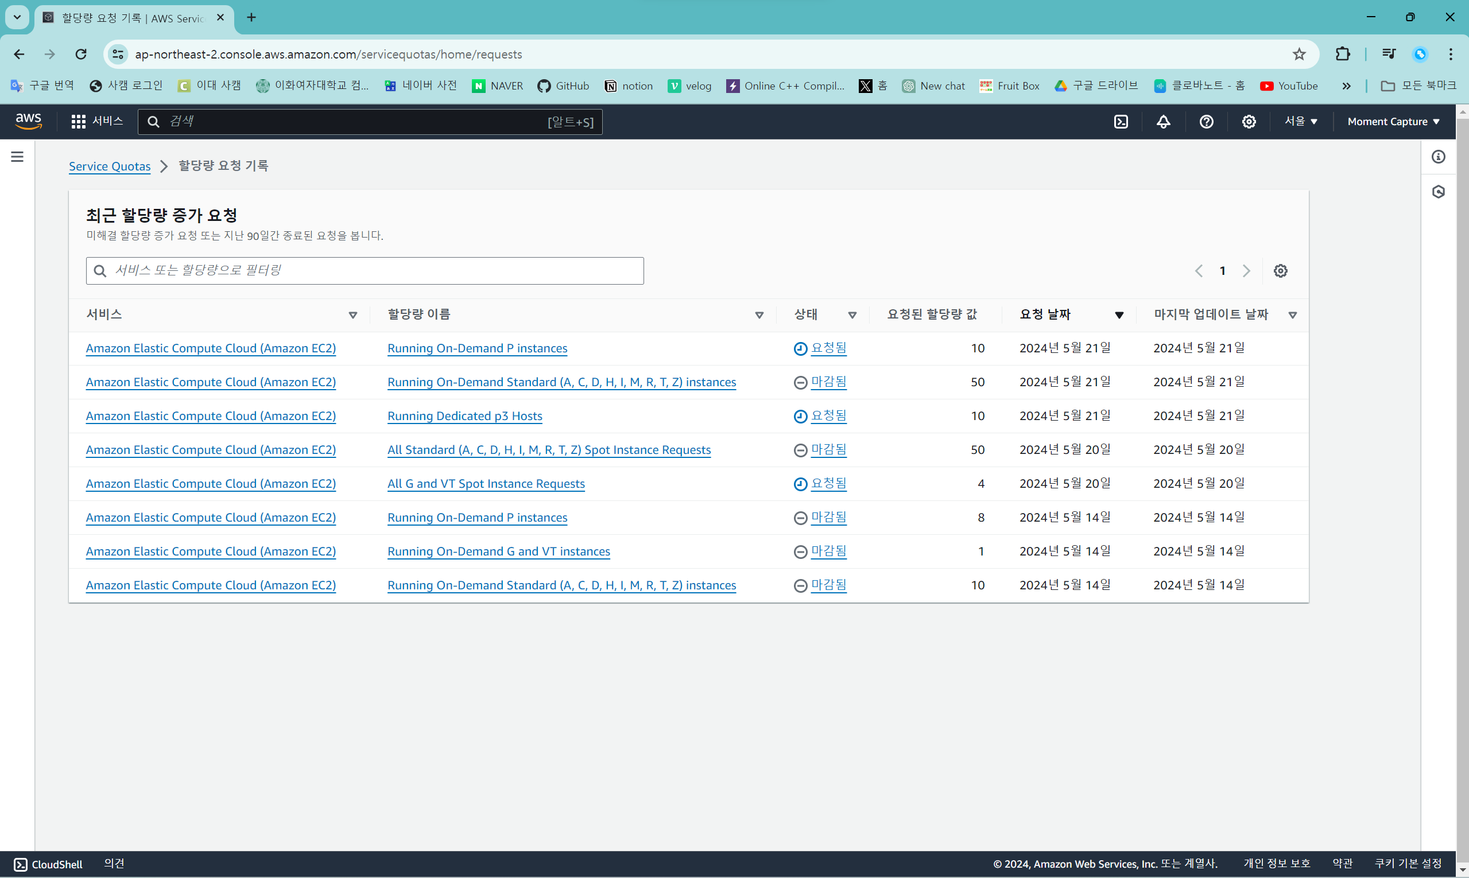Open the hamburger side navigation menu
Image resolution: width=1469 pixels, height=878 pixels.
coord(17,157)
